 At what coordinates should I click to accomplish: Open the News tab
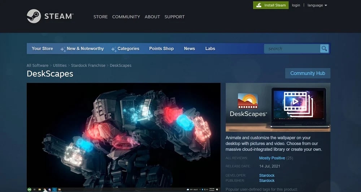[190, 49]
